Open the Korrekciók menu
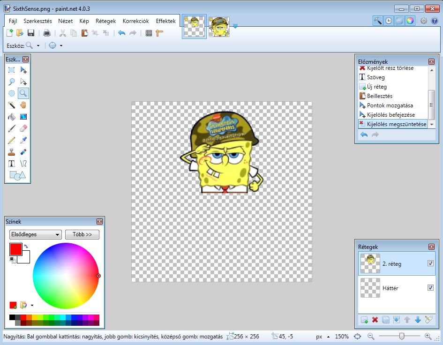443x345 pixels. point(135,21)
